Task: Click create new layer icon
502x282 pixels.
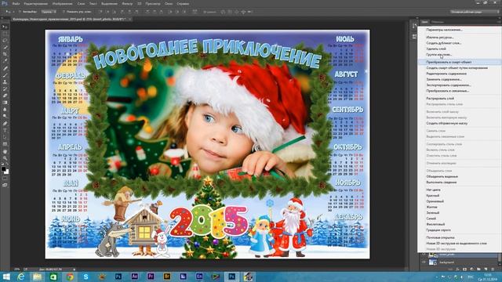Action: tap(486, 269)
